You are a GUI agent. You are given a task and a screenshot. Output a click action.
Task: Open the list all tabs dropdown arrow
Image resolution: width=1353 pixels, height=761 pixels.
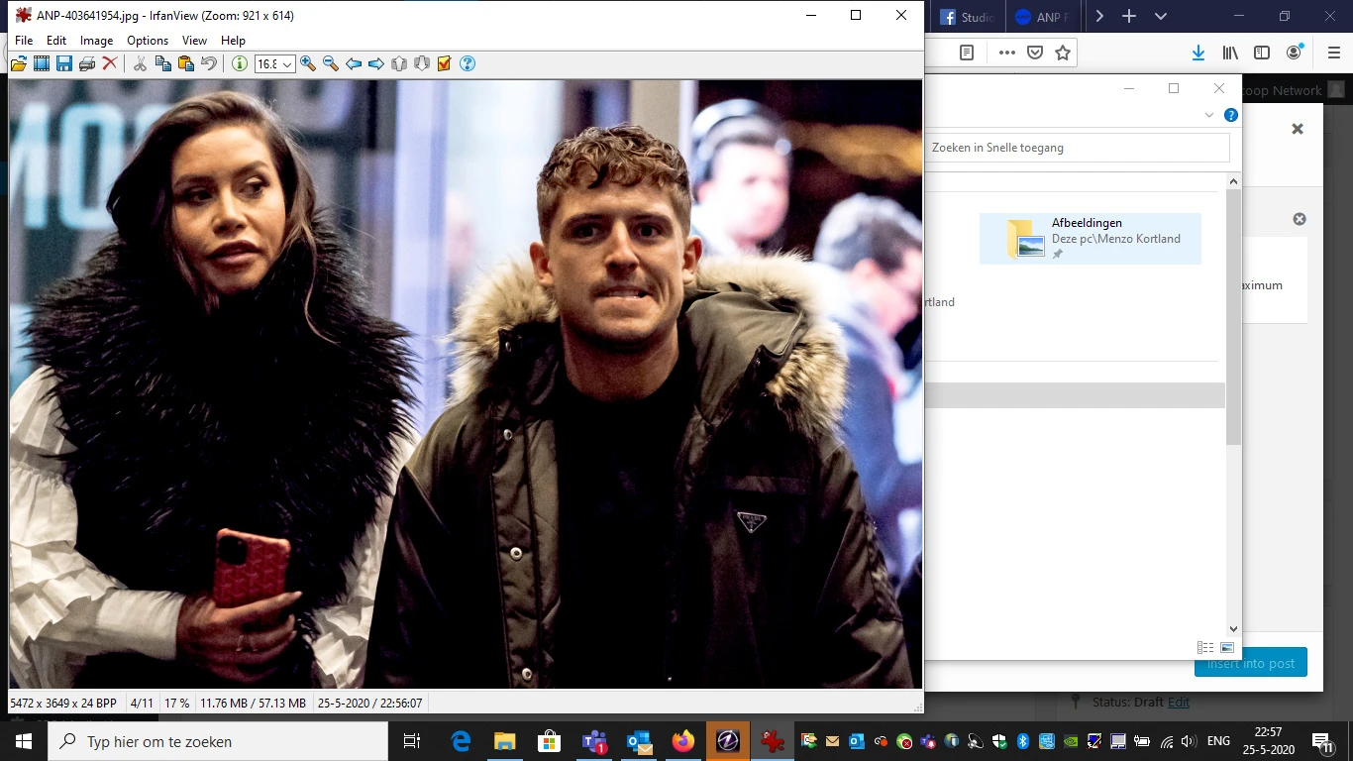click(x=1161, y=17)
